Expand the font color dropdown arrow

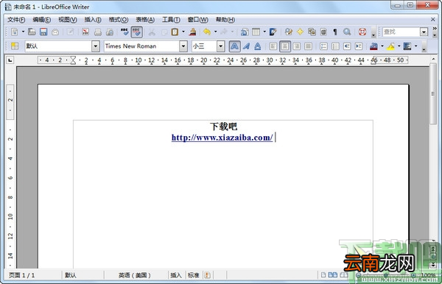(382, 46)
